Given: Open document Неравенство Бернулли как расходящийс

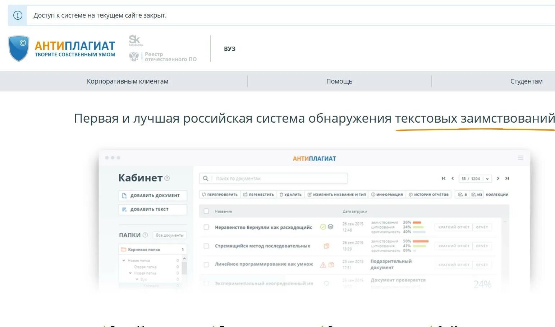Looking at the screenshot, I should pos(263,227).
